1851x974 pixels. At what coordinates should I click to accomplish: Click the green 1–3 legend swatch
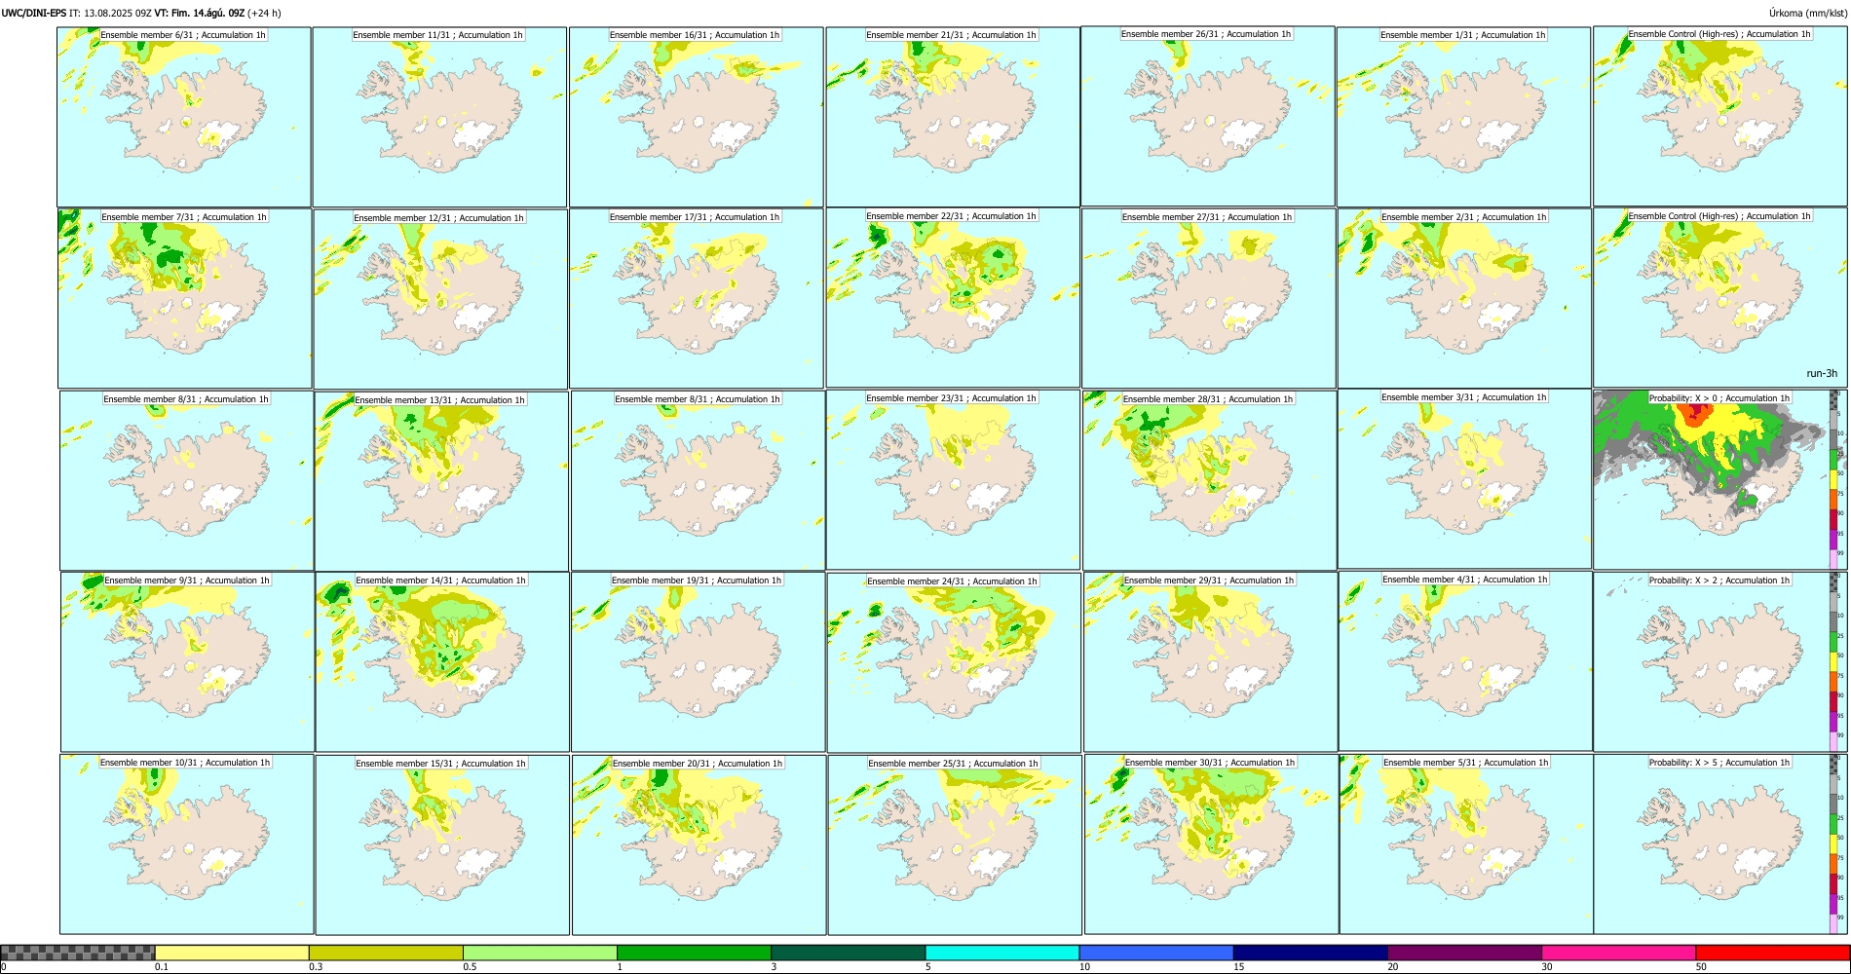click(694, 953)
